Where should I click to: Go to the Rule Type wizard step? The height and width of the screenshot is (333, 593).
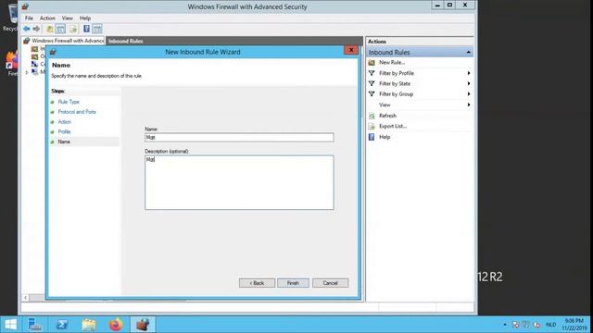[x=69, y=102]
